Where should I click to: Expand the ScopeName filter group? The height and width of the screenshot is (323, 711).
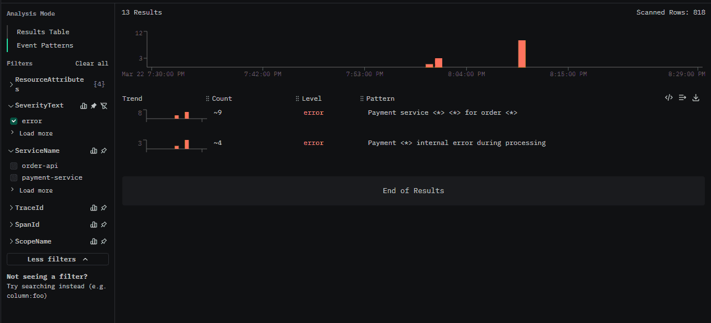coord(11,242)
